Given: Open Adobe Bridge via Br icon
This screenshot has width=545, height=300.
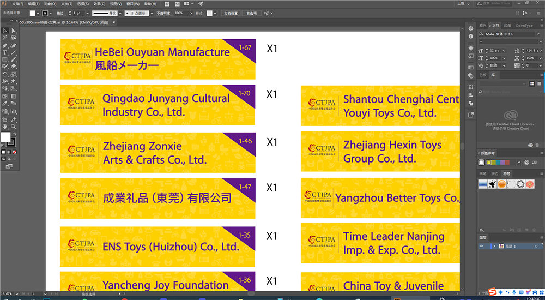Looking at the screenshot, I should click(x=167, y=4).
